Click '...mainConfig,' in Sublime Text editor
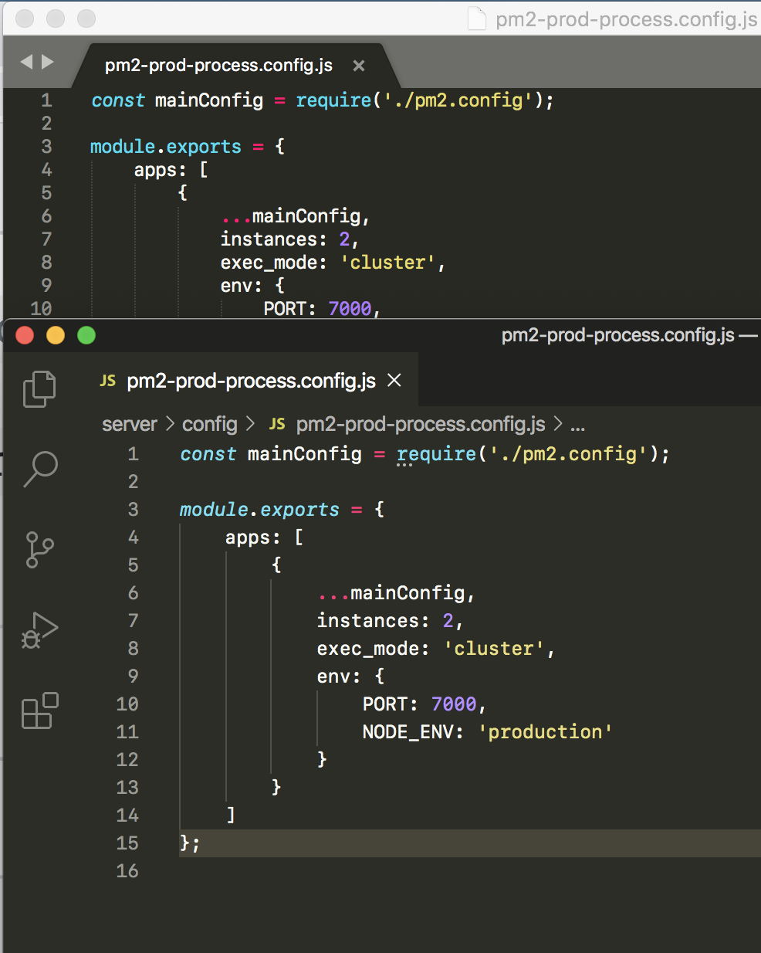This screenshot has height=953, width=761. (x=296, y=216)
